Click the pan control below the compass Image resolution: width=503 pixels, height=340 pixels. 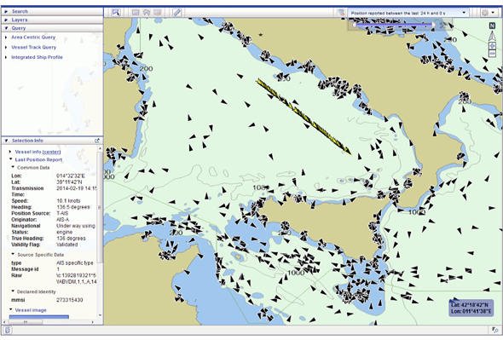pyautogui.click(x=492, y=46)
